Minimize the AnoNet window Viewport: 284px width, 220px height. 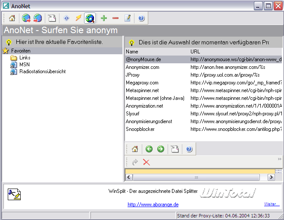pyautogui.click(x=258, y=6)
